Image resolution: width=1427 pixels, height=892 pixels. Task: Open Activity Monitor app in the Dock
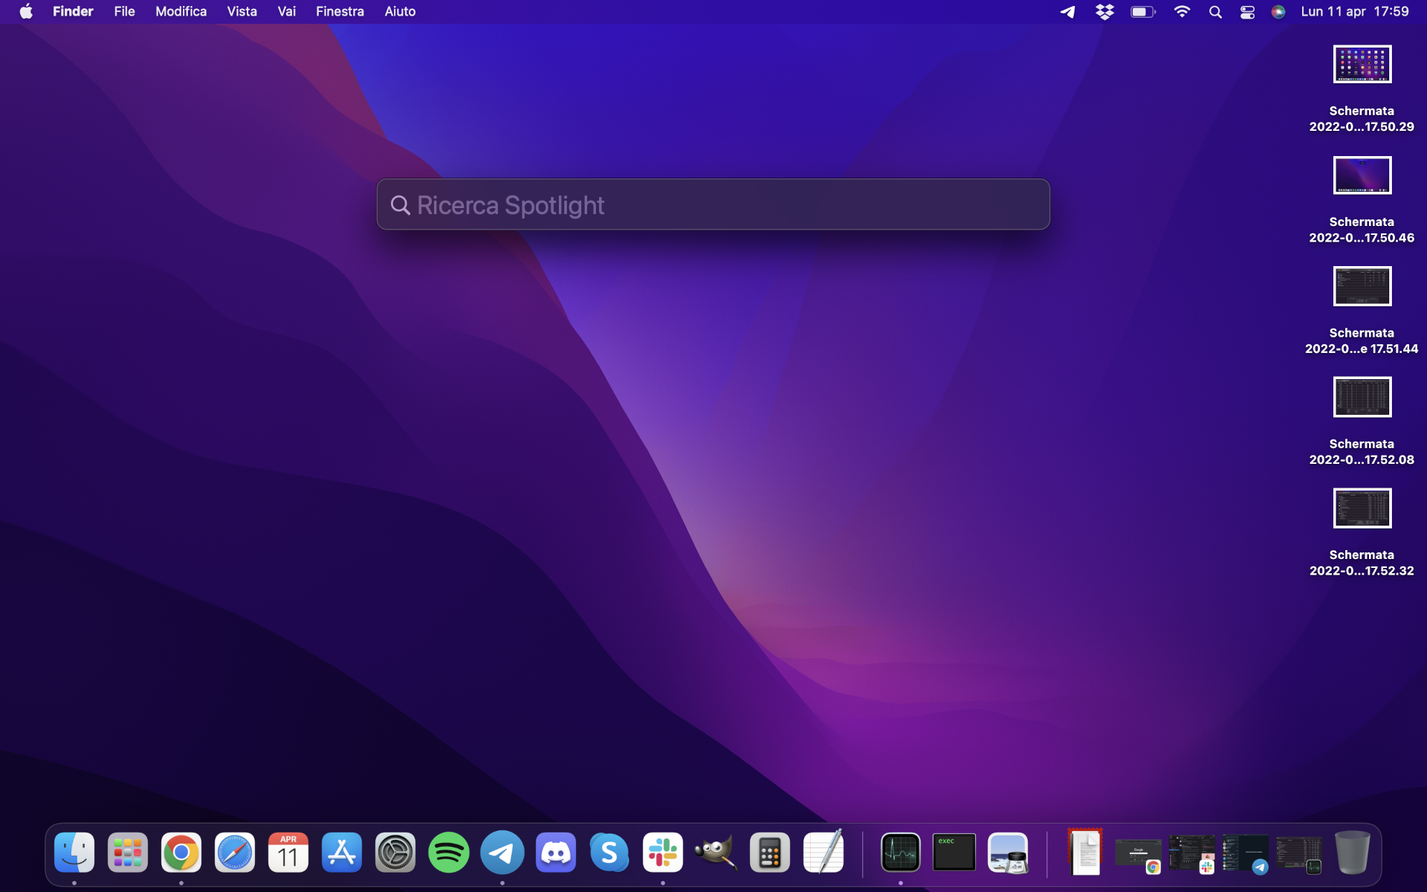tap(901, 853)
